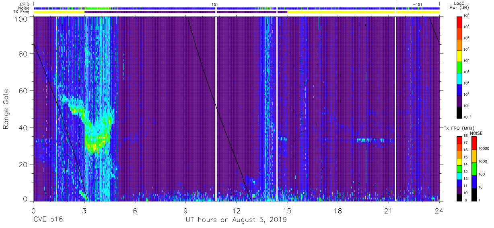Click the 'CVE b16' radar beam label
Viewport: 494px width, 228px height.
48,220
